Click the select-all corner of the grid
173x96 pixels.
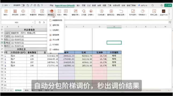[2, 27]
